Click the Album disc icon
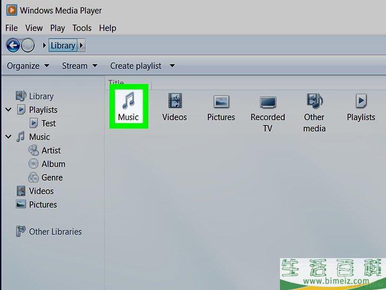 coord(33,164)
